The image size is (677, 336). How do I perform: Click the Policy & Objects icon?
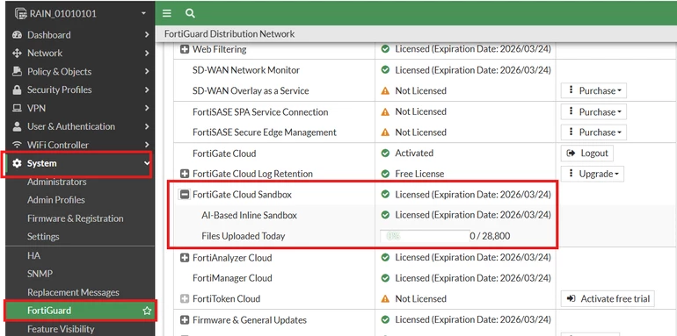coord(18,71)
